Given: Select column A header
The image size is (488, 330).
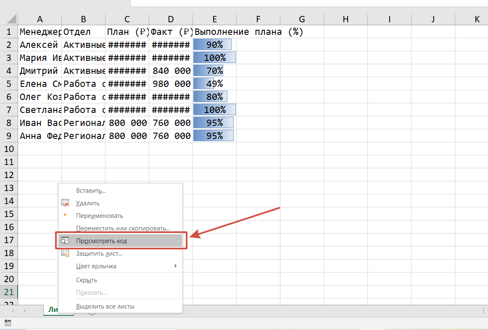Looking at the screenshot, I should (x=40, y=19).
